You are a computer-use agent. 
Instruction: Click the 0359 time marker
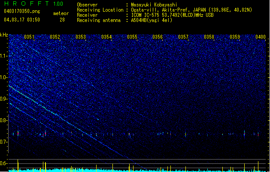(235, 37)
